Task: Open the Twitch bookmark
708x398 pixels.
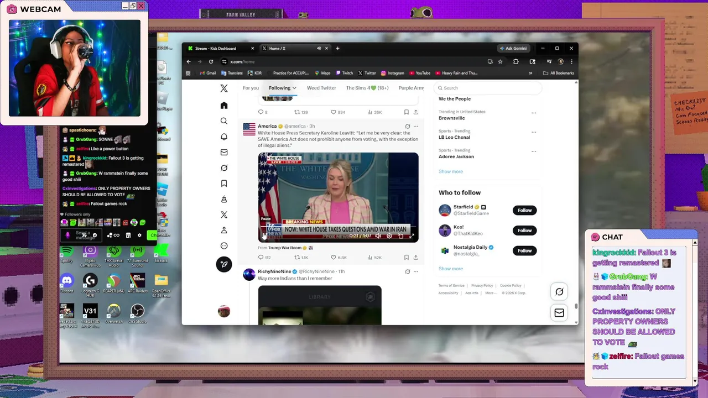Action: tap(344, 73)
